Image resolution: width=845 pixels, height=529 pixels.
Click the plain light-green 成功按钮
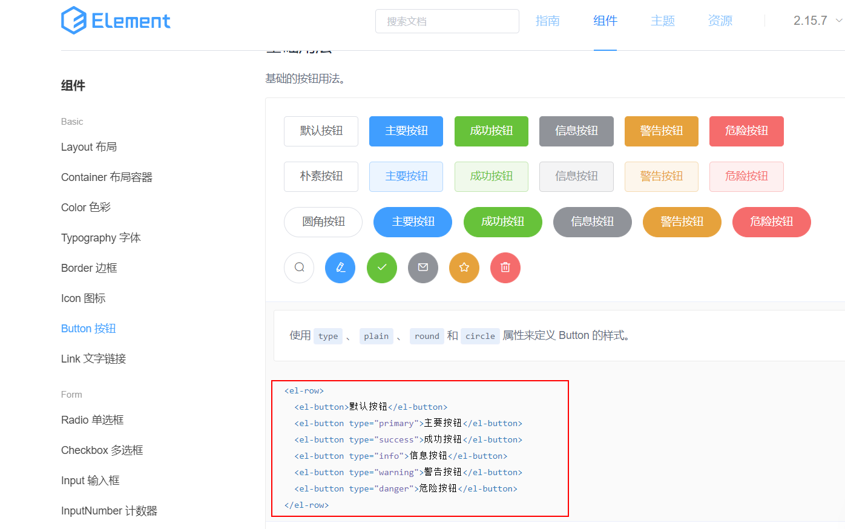click(492, 177)
